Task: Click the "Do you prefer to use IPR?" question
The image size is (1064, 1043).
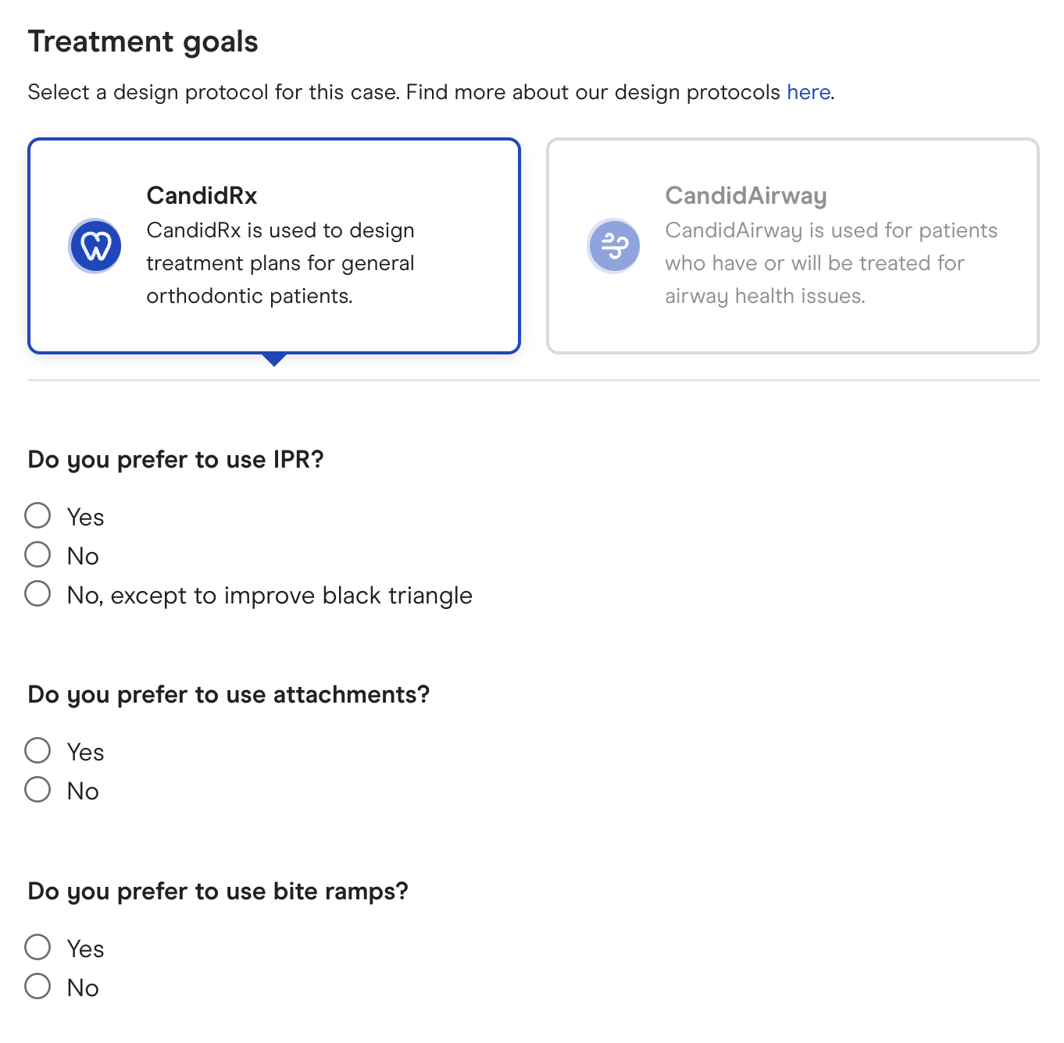Action: pyautogui.click(x=176, y=460)
